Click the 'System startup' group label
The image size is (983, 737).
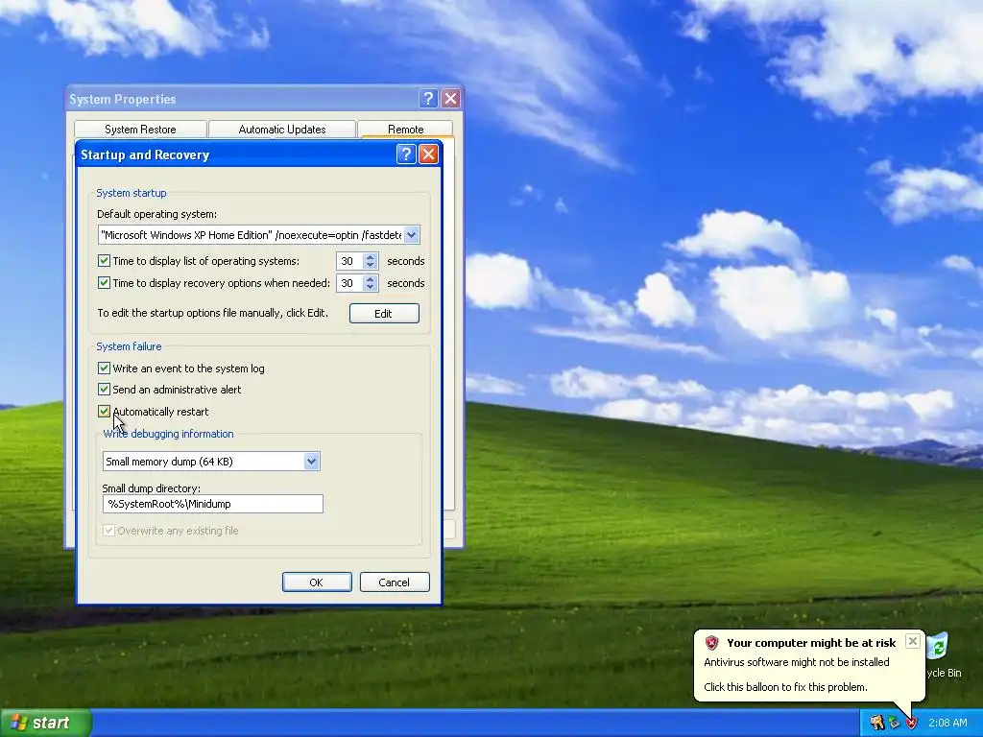131,193
